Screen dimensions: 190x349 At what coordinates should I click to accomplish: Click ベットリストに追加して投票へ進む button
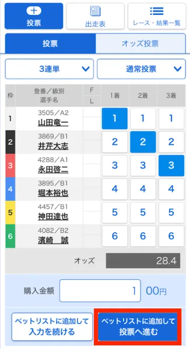click(138, 327)
